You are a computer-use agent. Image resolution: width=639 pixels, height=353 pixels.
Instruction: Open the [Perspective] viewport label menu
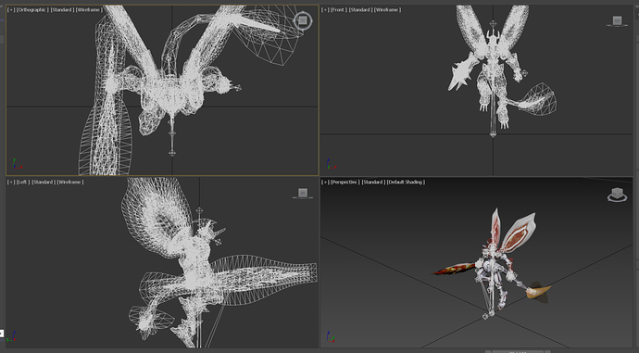(x=345, y=183)
